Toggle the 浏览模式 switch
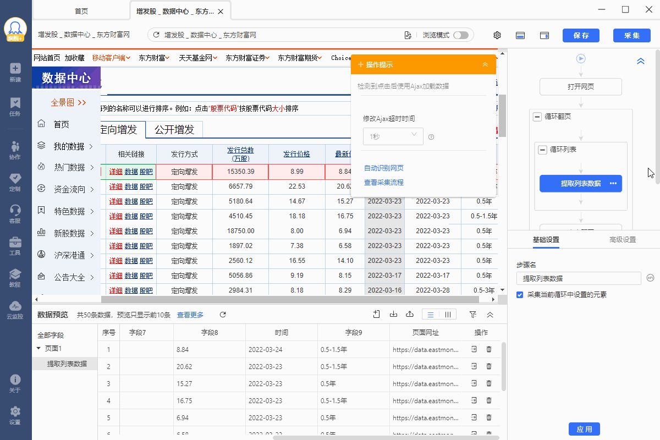The width and height of the screenshot is (660, 440). [461, 35]
